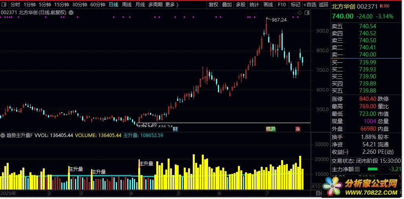
Task: Toggle the right panel layout icon
Action: [307, 13]
